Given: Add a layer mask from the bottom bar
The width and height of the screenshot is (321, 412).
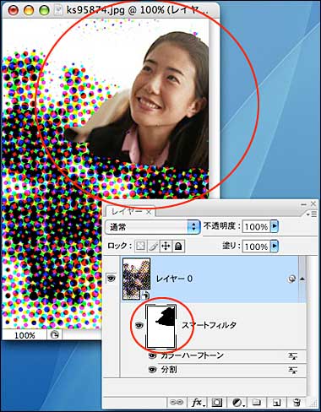Looking at the screenshot, I should pyautogui.click(x=216, y=403).
